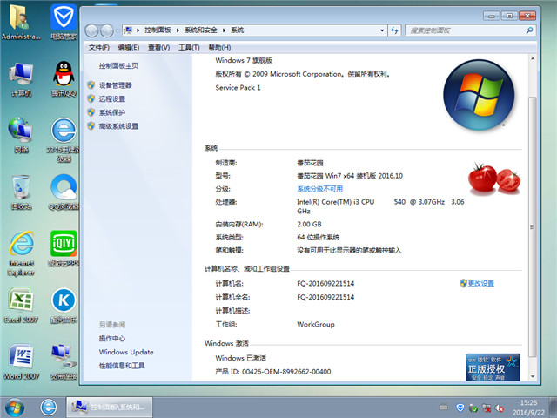Click the WorkGroup value text
Screen dimensions: 557x418
(x=315, y=324)
